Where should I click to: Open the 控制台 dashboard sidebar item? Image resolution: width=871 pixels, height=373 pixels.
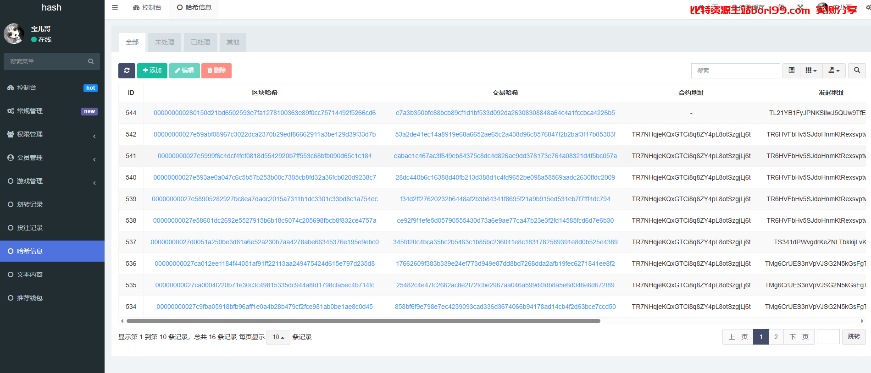click(52, 88)
